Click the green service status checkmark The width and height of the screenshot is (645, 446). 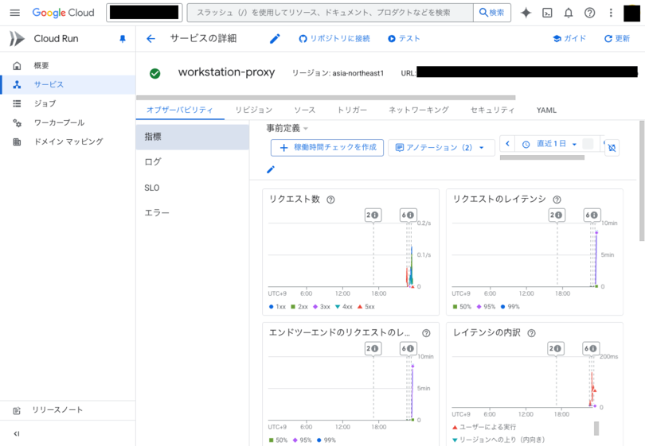click(x=155, y=73)
